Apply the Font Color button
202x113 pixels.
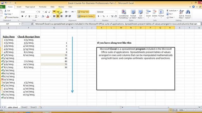click(x=48, y=16)
